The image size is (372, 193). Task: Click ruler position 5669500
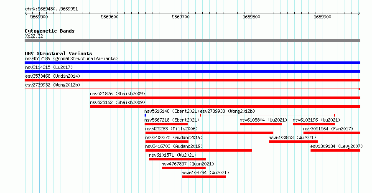39,17
